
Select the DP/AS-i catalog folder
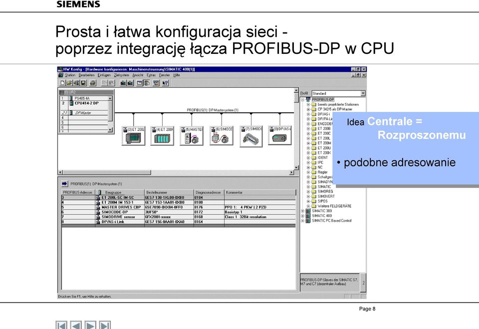coord(324,114)
